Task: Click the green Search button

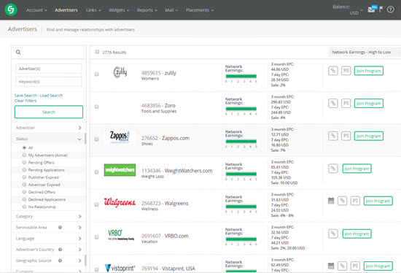Action: (49, 112)
